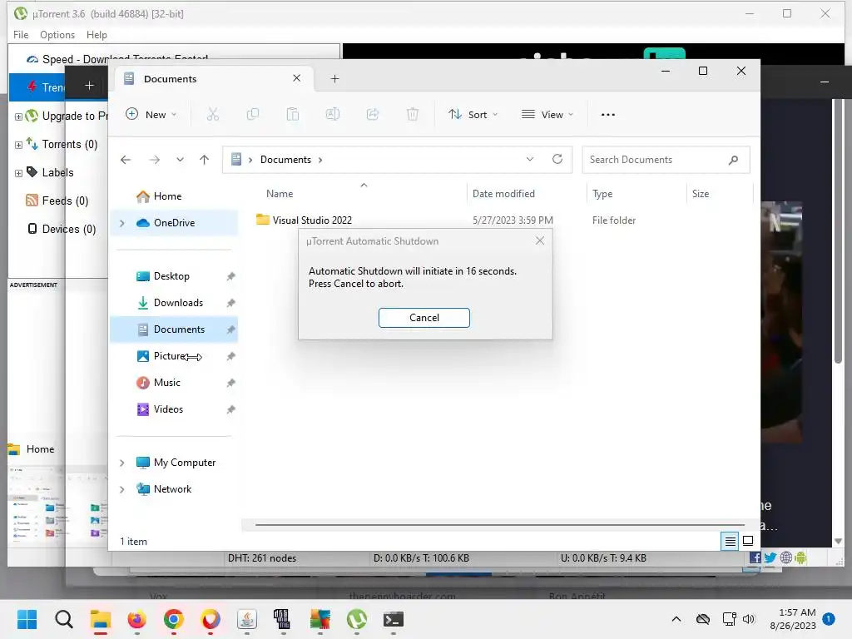
Task: Select Devices (0) in µTorrent sidebar
Action: tap(62, 230)
